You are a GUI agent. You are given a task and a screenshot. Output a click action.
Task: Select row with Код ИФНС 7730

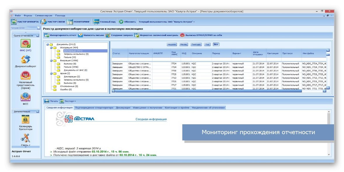tap(219, 71)
